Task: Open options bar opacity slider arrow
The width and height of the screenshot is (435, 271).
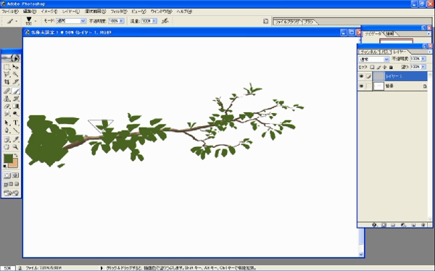Action: [122, 21]
